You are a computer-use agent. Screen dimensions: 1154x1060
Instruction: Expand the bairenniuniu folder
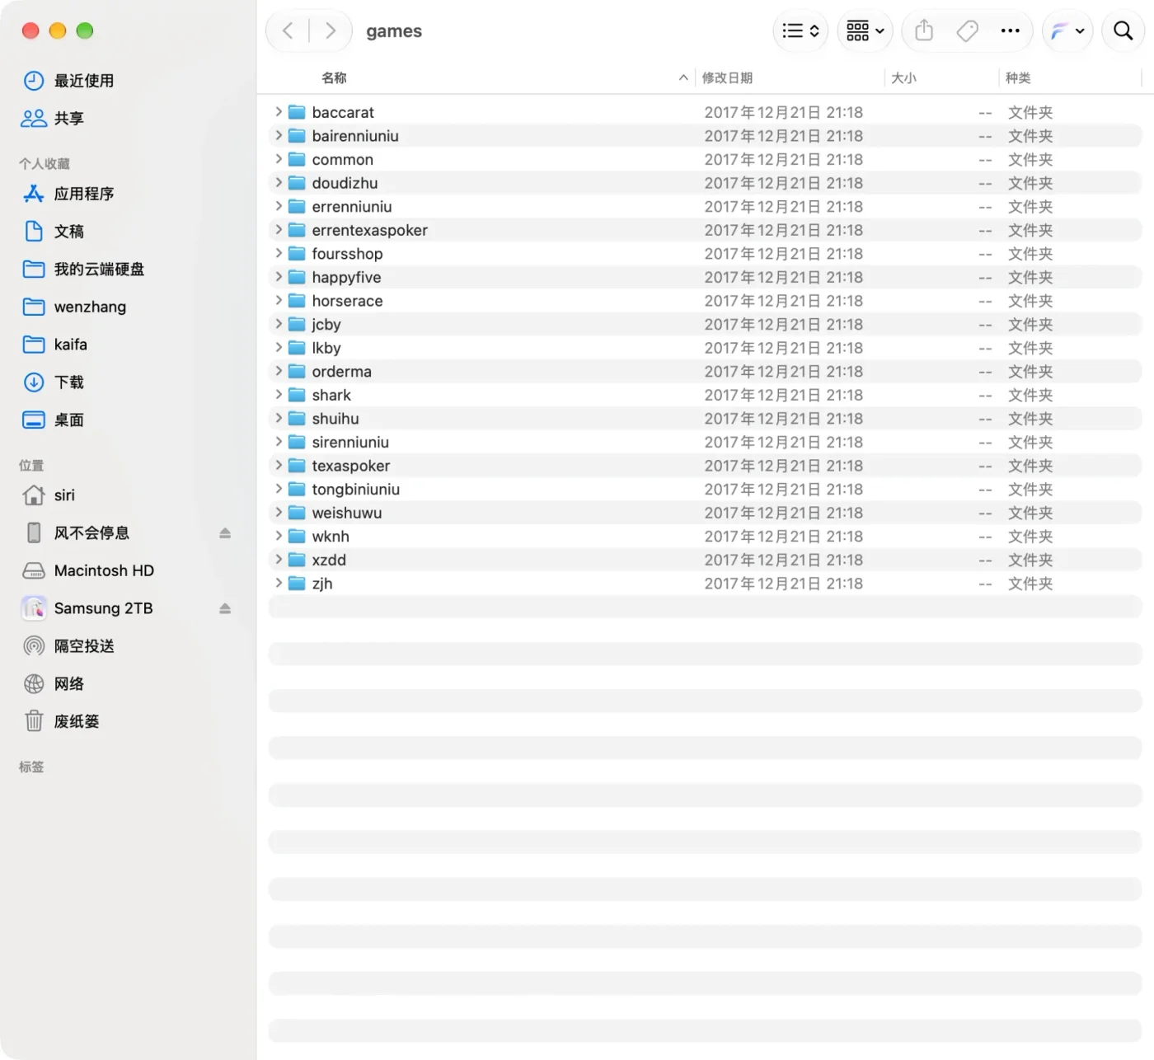pos(279,135)
